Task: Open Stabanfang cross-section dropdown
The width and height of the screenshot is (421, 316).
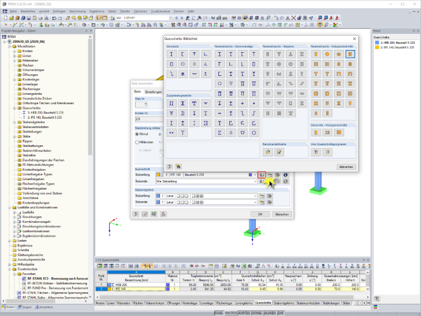Action: point(255,175)
